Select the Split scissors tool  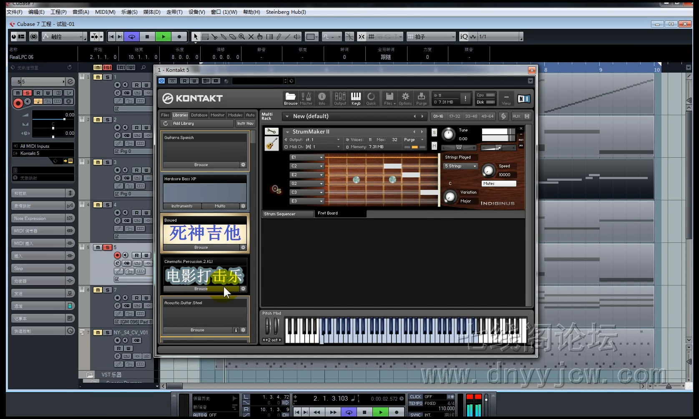214,37
